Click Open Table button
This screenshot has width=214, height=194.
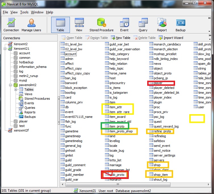pos(72,38)
